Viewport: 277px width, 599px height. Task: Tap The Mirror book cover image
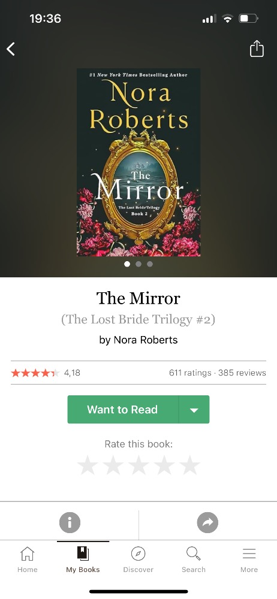[138, 162]
